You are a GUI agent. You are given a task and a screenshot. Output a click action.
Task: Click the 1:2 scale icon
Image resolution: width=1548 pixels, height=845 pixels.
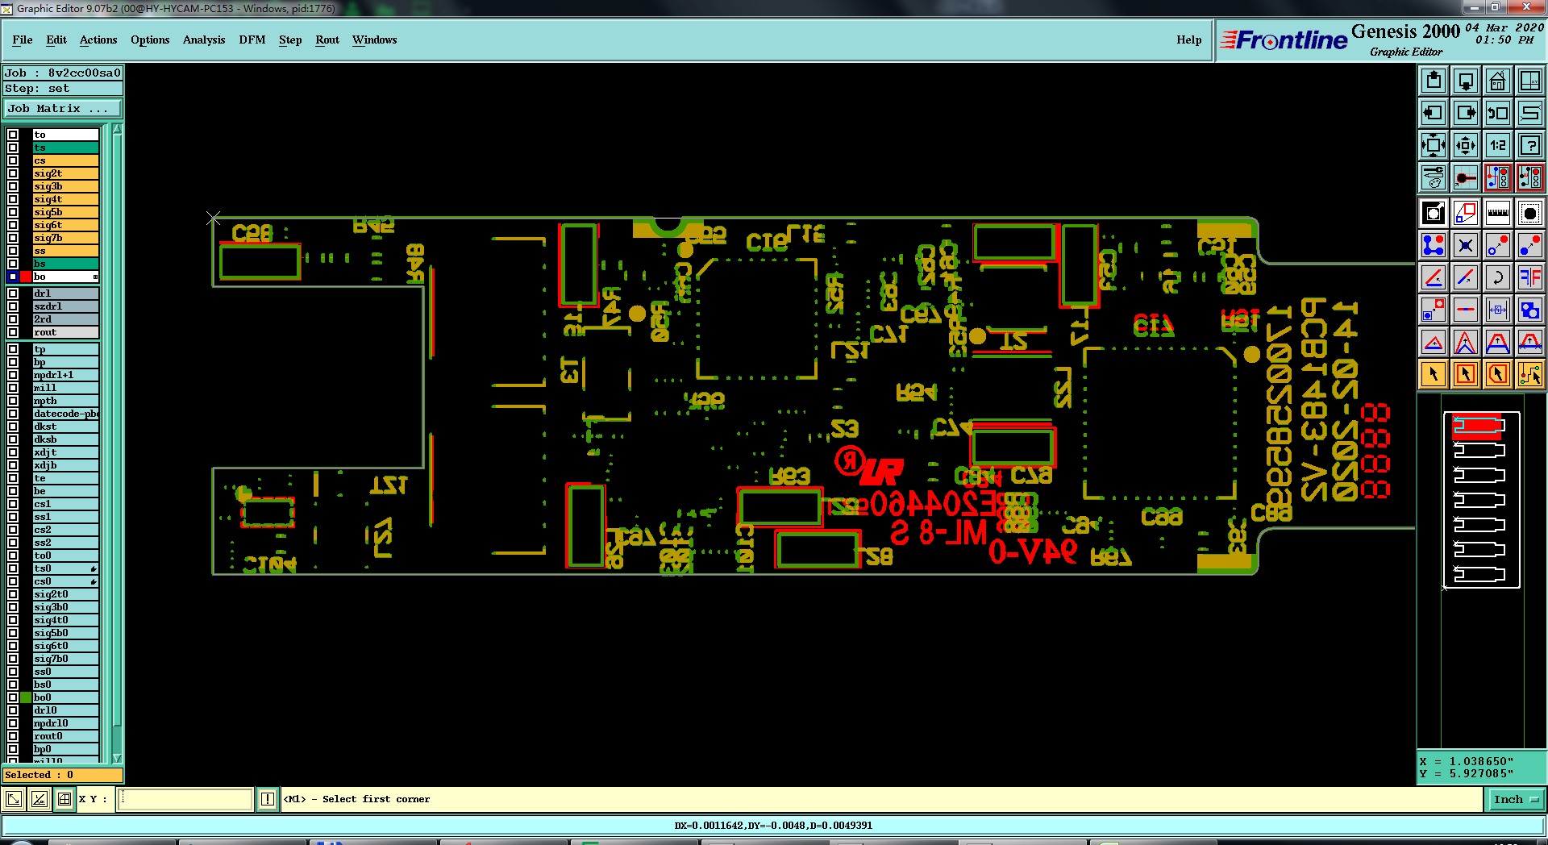(x=1498, y=145)
